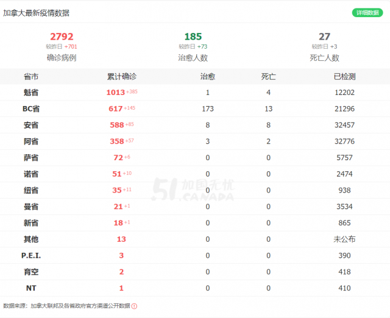The width and height of the screenshot is (390, 318).
Task: Click the 数据来源 source text at bottom
Action: [x=66, y=306]
